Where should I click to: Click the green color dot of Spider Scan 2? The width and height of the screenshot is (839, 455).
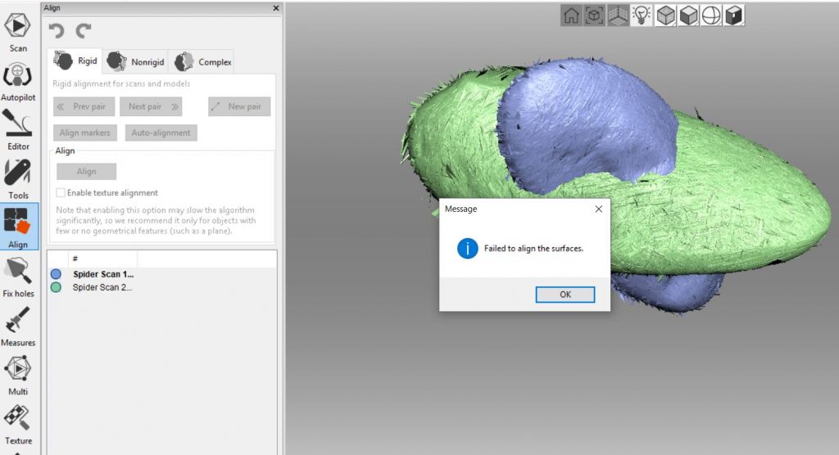tap(56, 287)
